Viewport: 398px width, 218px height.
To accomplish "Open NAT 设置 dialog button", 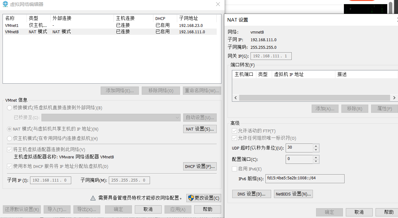I will [x=200, y=129].
